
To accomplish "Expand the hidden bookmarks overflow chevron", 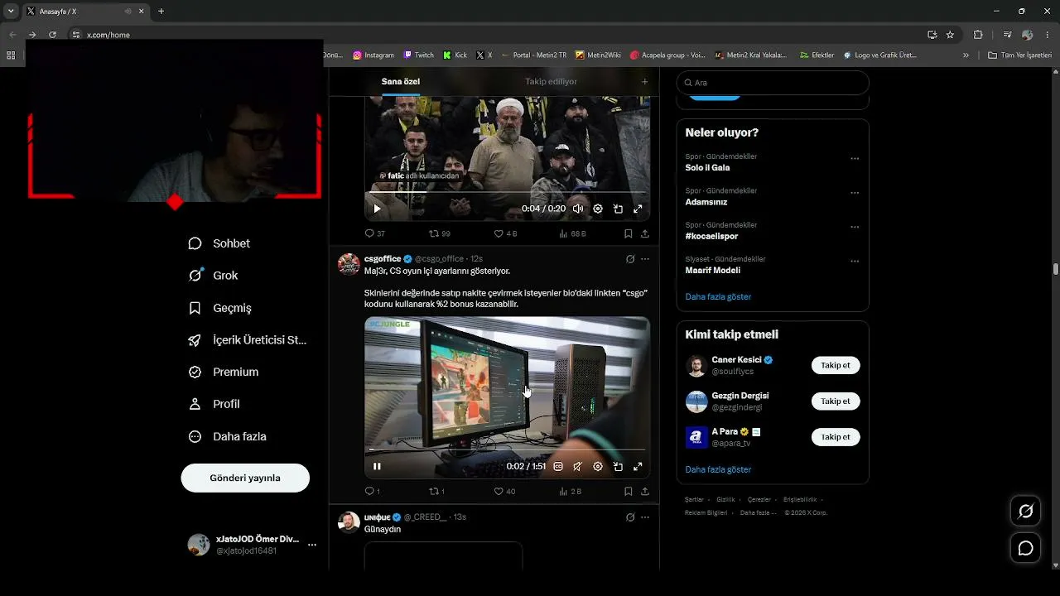I will click(x=966, y=55).
